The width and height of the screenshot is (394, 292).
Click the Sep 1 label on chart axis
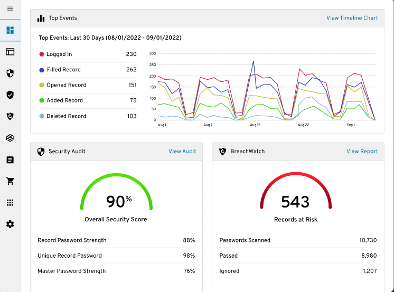351,125
